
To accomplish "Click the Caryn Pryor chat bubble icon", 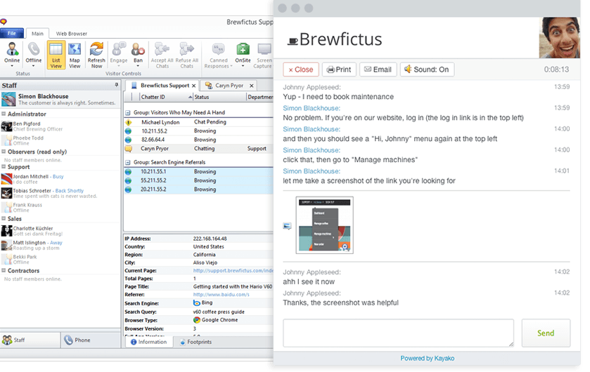I will click(128, 149).
